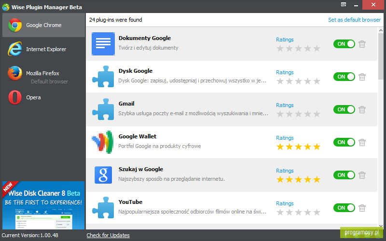This screenshot has width=386, height=241.
Task: Click the scroll down arrow of plugin list
Action: [x=381, y=226]
